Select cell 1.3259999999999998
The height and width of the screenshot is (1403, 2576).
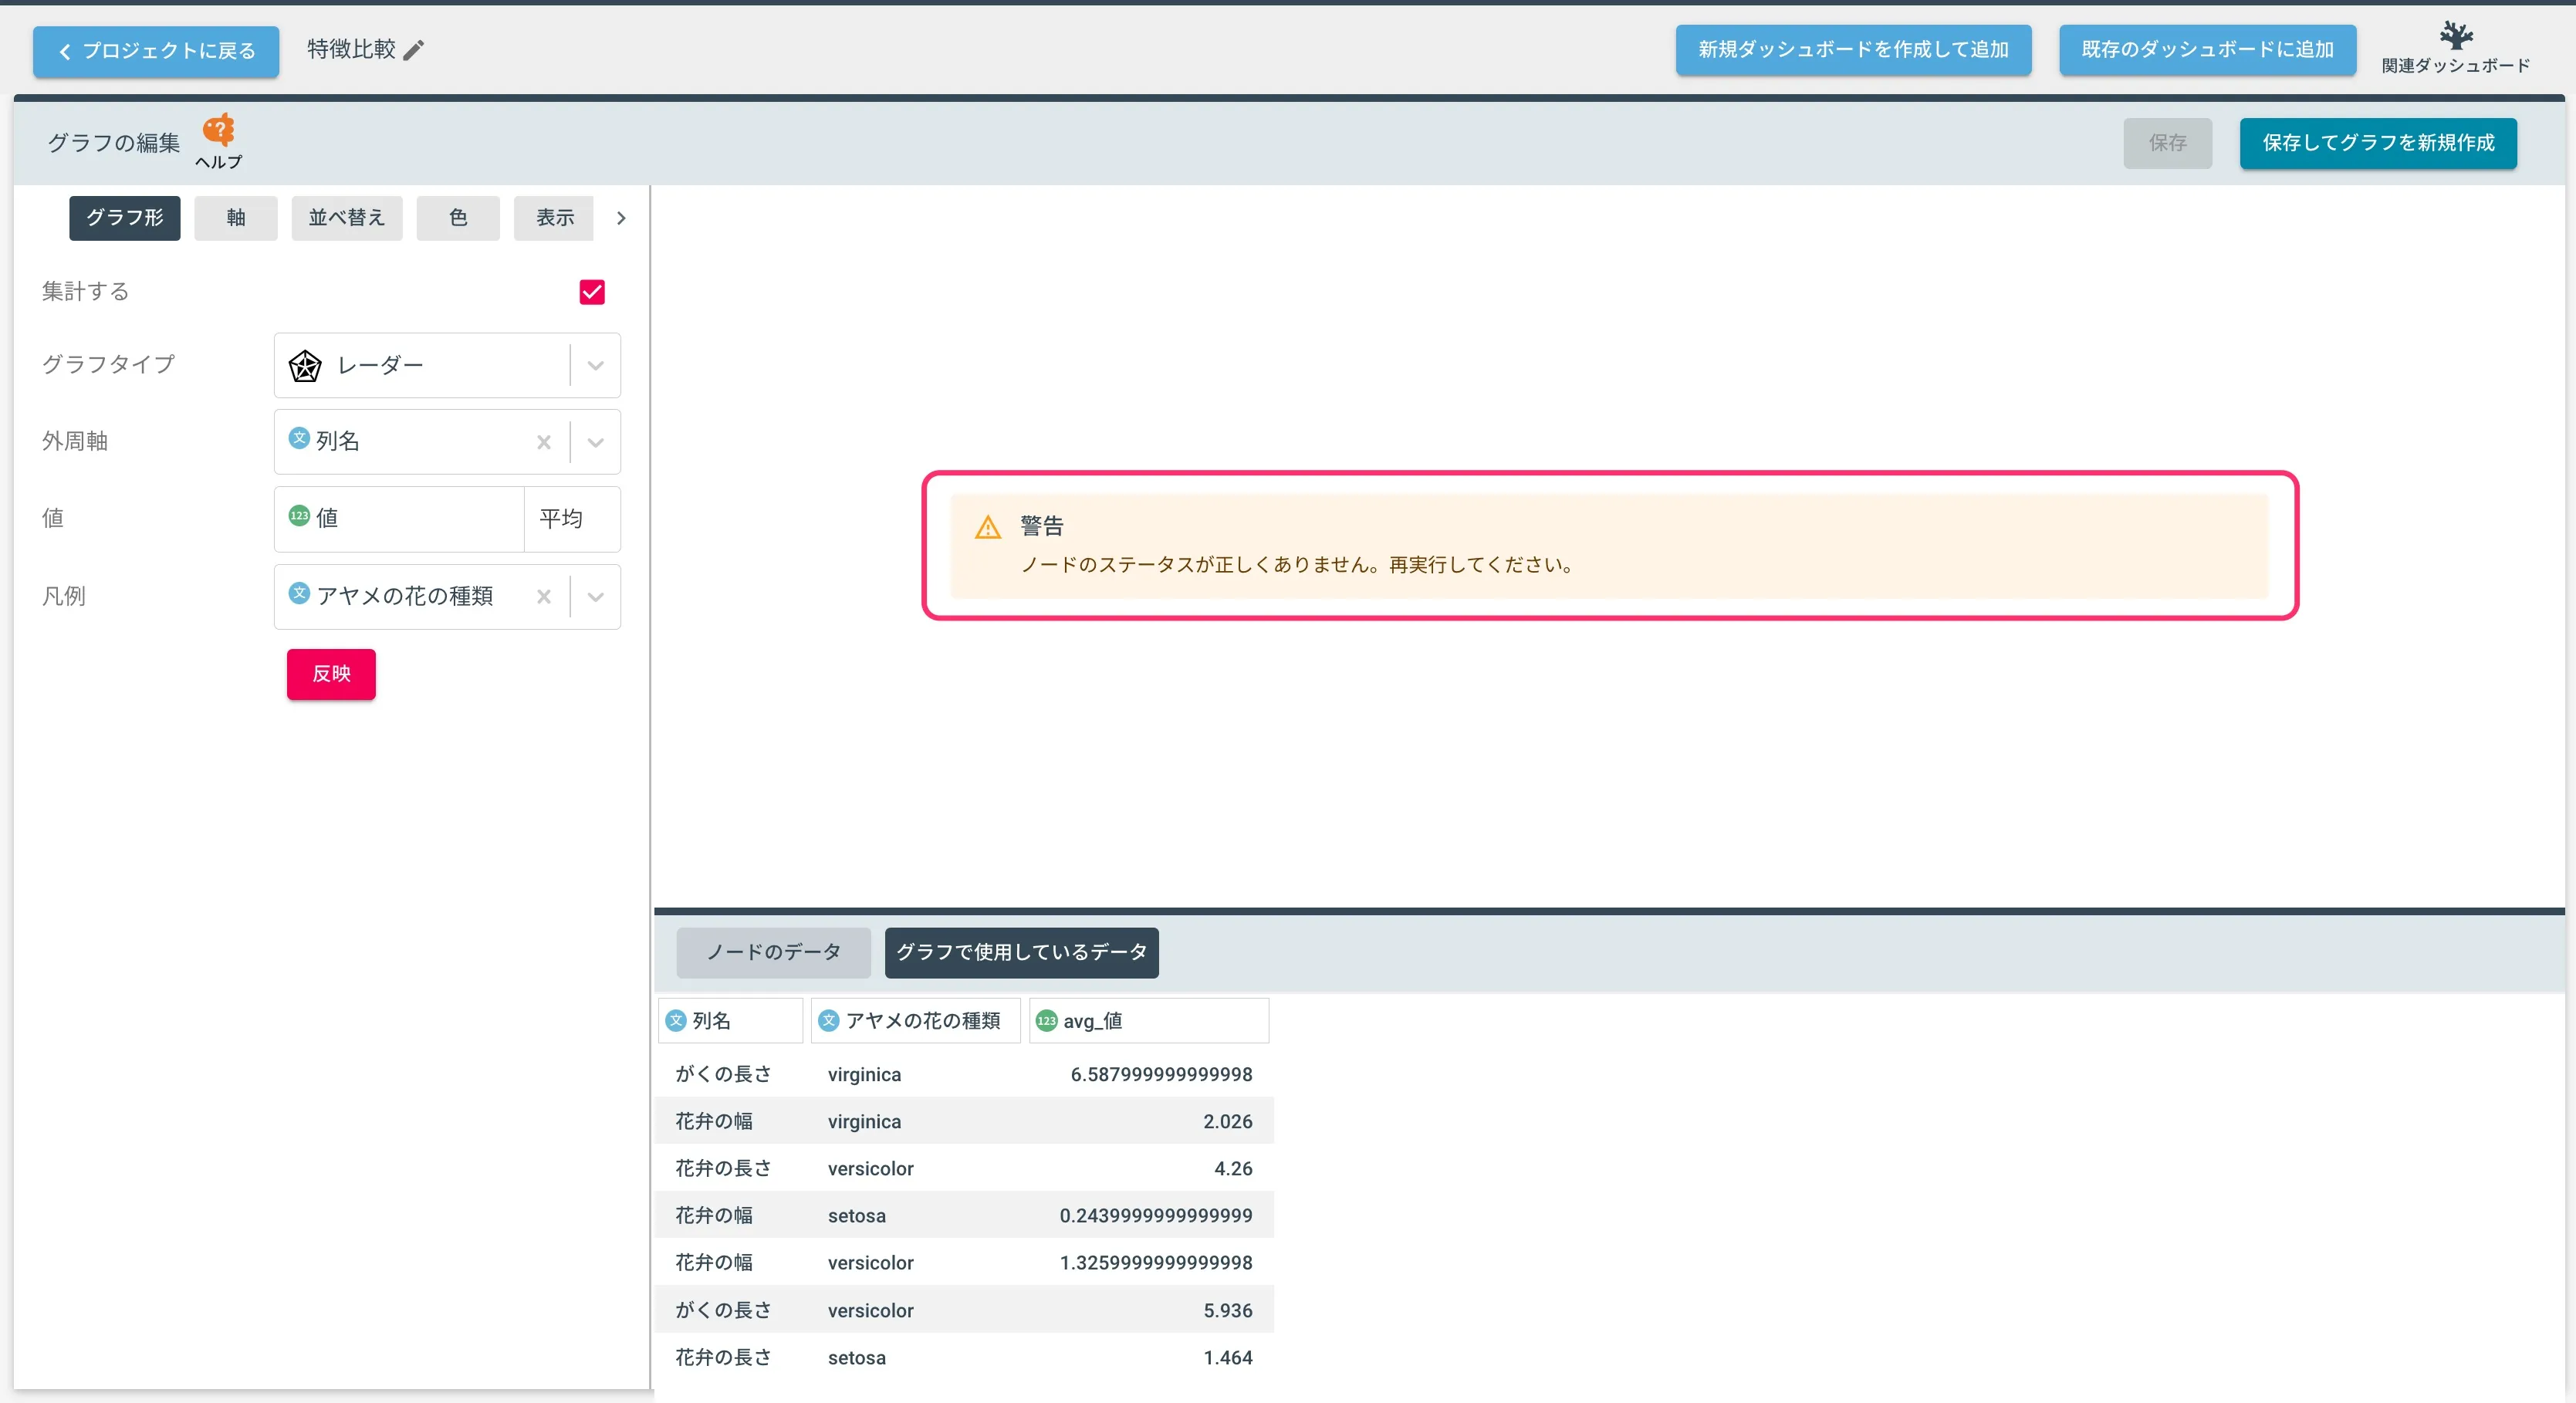(x=1156, y=1262)
